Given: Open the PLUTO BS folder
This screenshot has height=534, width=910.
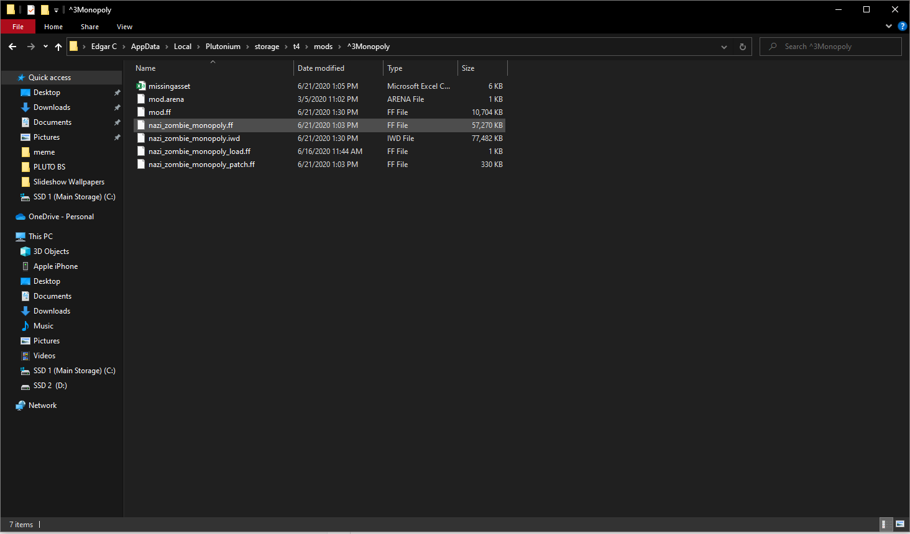Looking at the screenshot, I should pyautogui.click(x=49, y=167).
